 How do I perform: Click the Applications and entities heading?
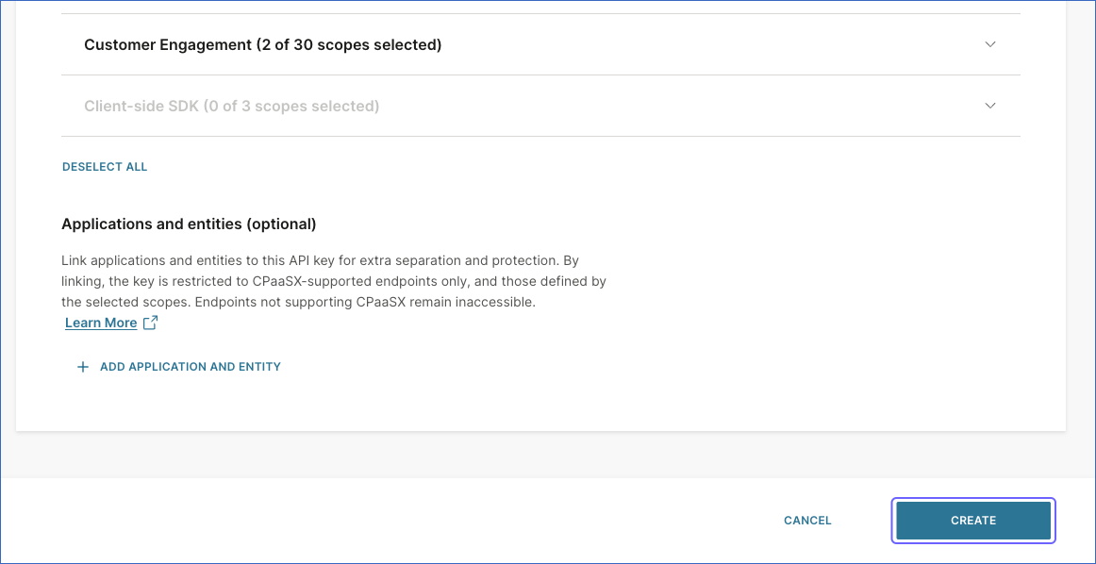click(189, 224)
